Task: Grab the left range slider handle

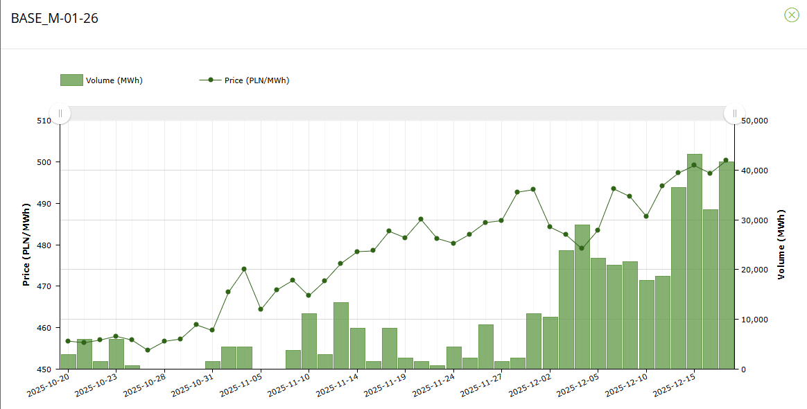Action: tap(60, 113)
